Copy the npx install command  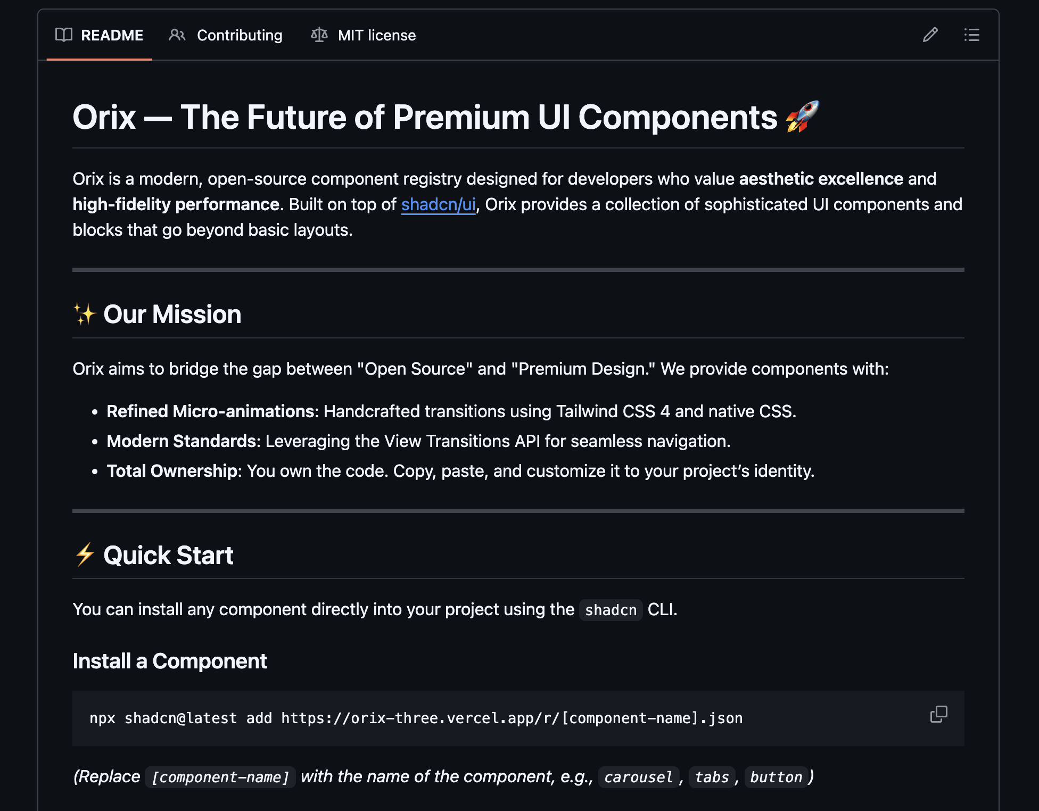coord(938,714)
